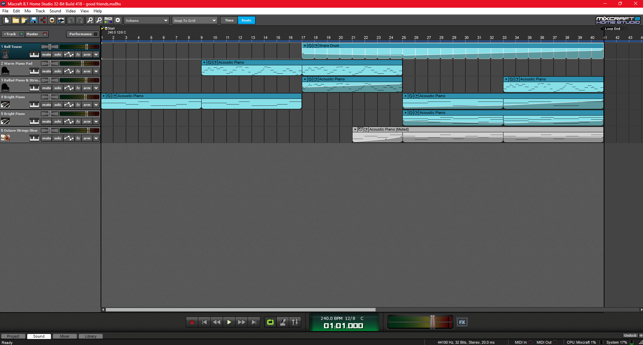
Task: Open master FX button
Action: coord(462,322)
